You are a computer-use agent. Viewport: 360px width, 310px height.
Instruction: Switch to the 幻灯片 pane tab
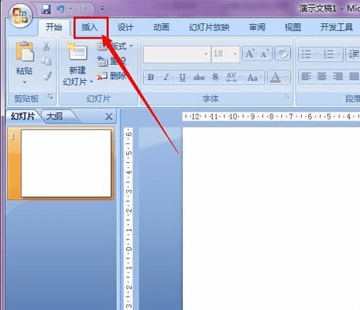point(23,116)
